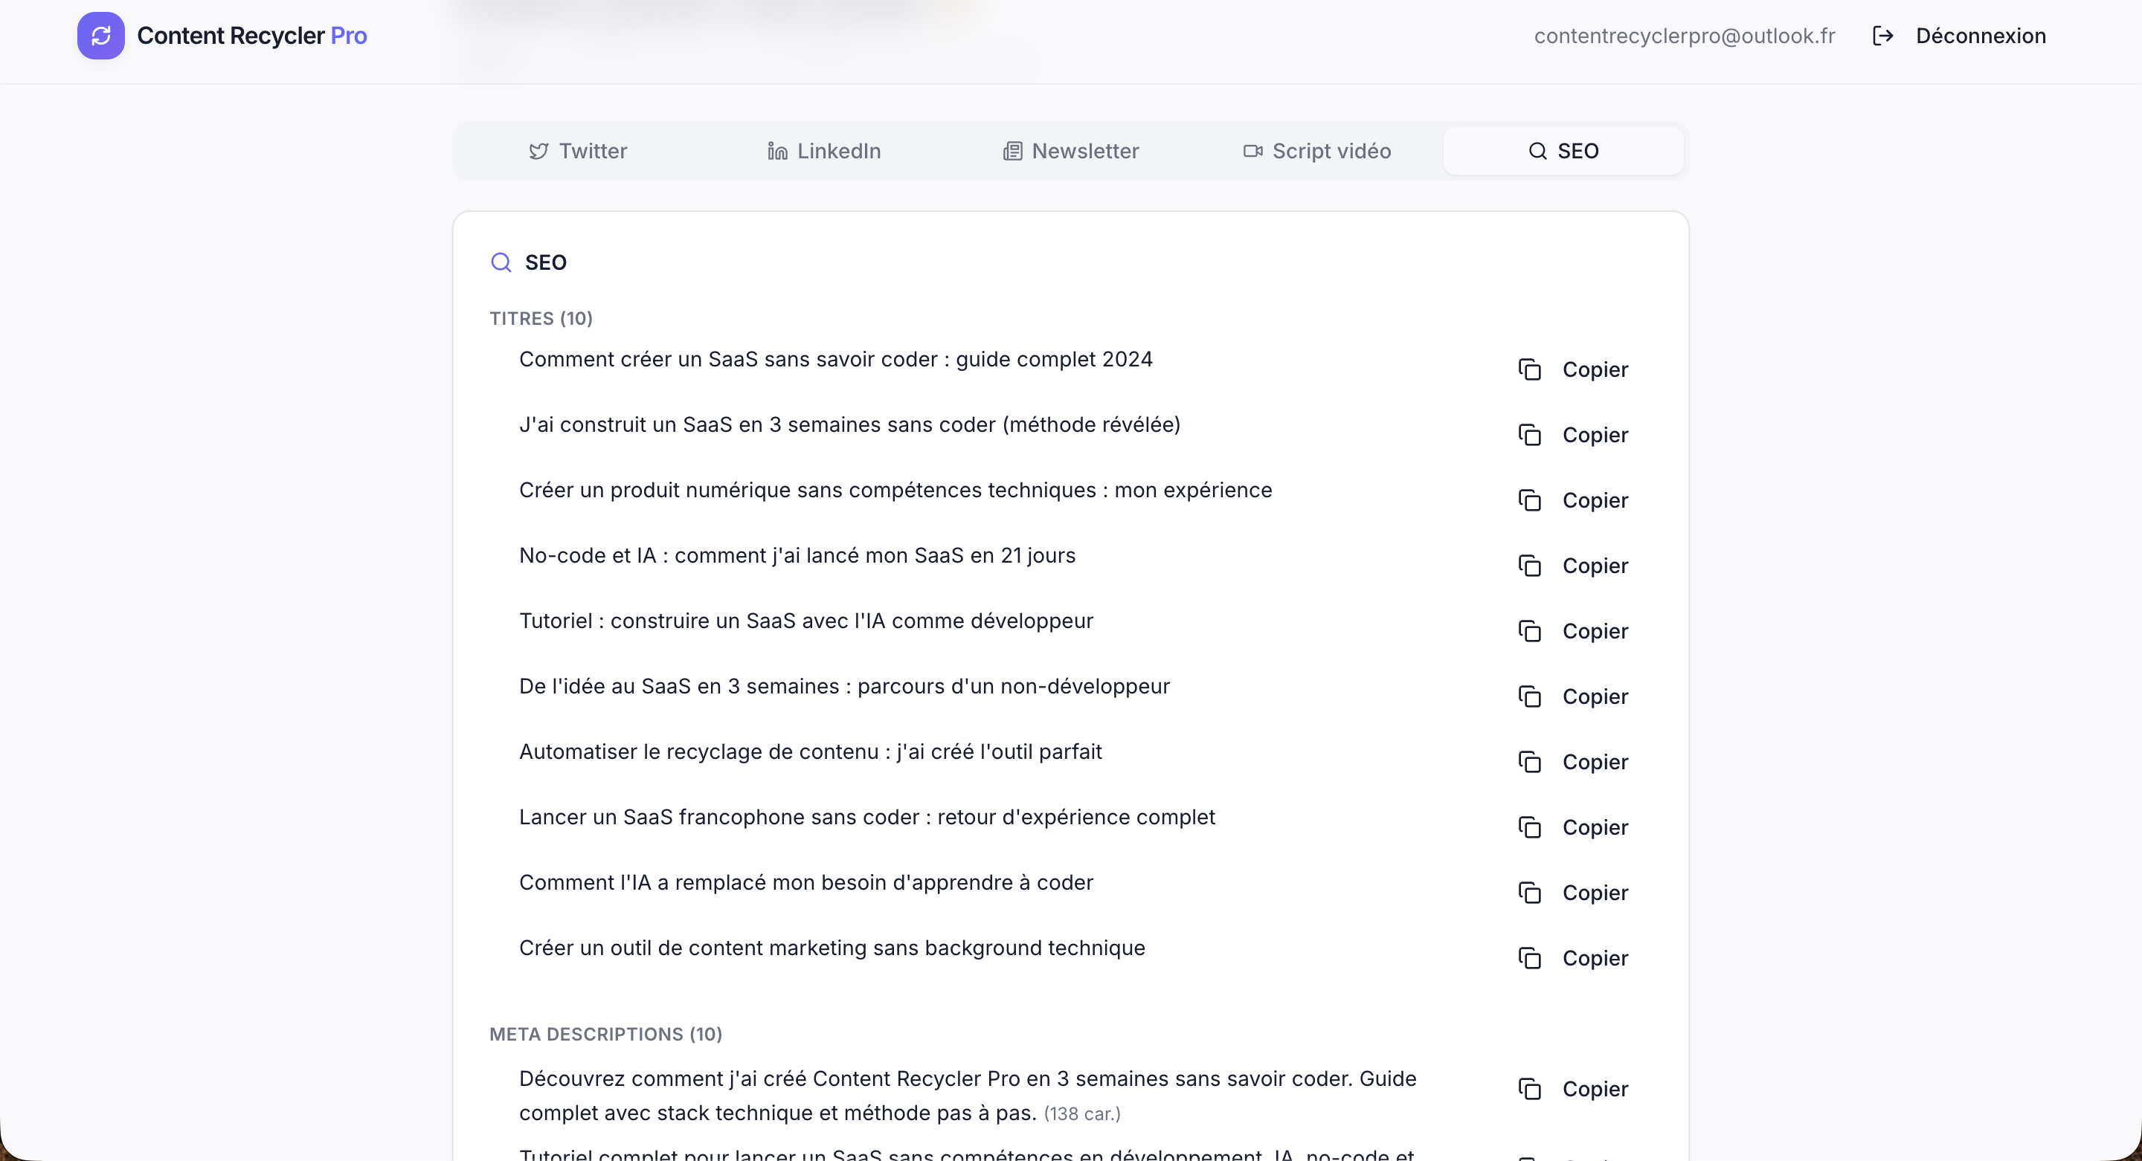Copy icon for 'No-code et IA' title

tap(1529, 566)
